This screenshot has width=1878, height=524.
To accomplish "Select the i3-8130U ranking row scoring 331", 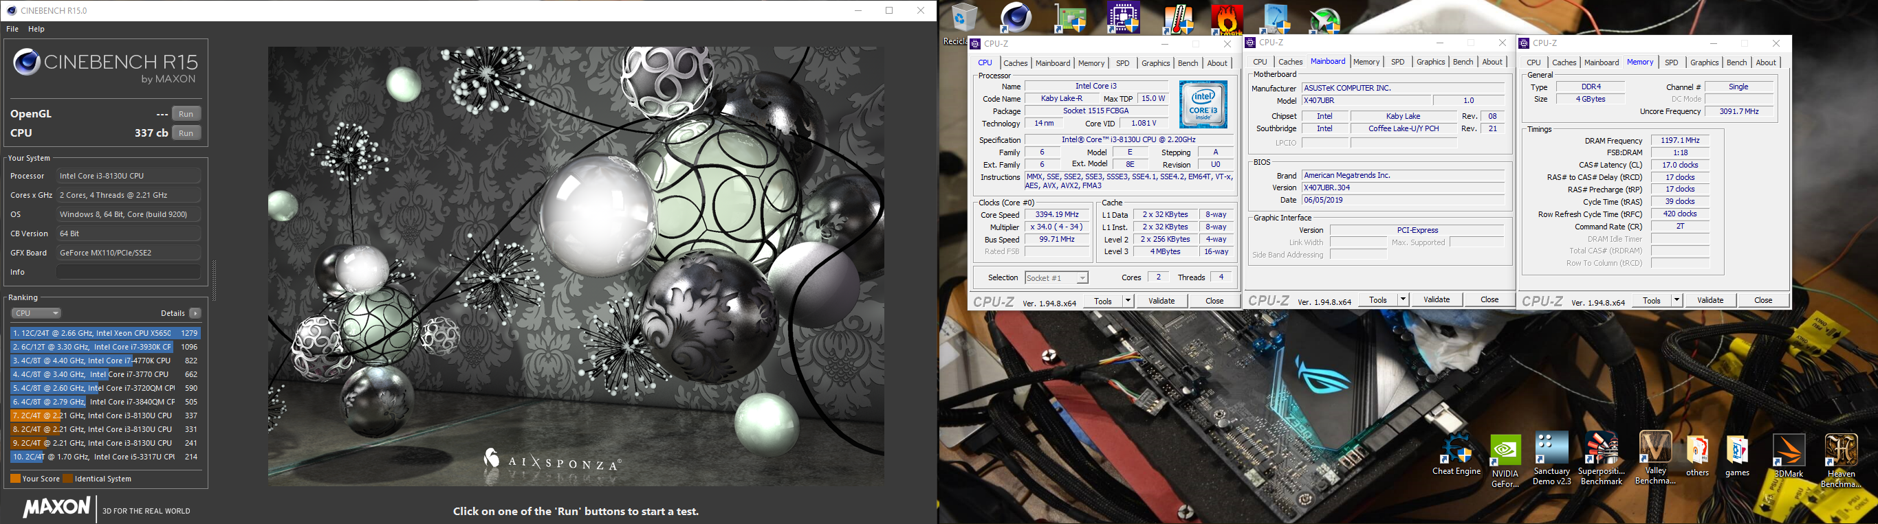I will (x=105, y=429).
